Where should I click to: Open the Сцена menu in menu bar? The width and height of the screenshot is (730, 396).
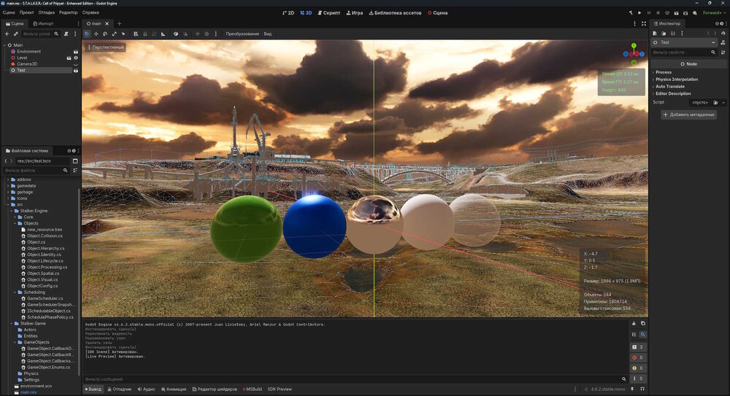coord(8,12)
